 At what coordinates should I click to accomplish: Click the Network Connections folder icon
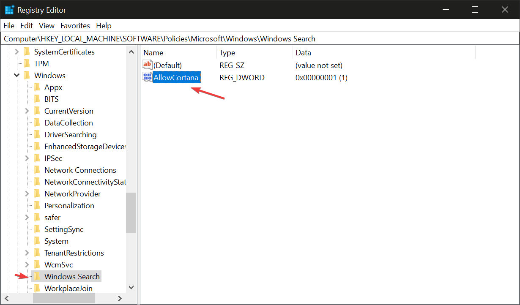(37, 170)
